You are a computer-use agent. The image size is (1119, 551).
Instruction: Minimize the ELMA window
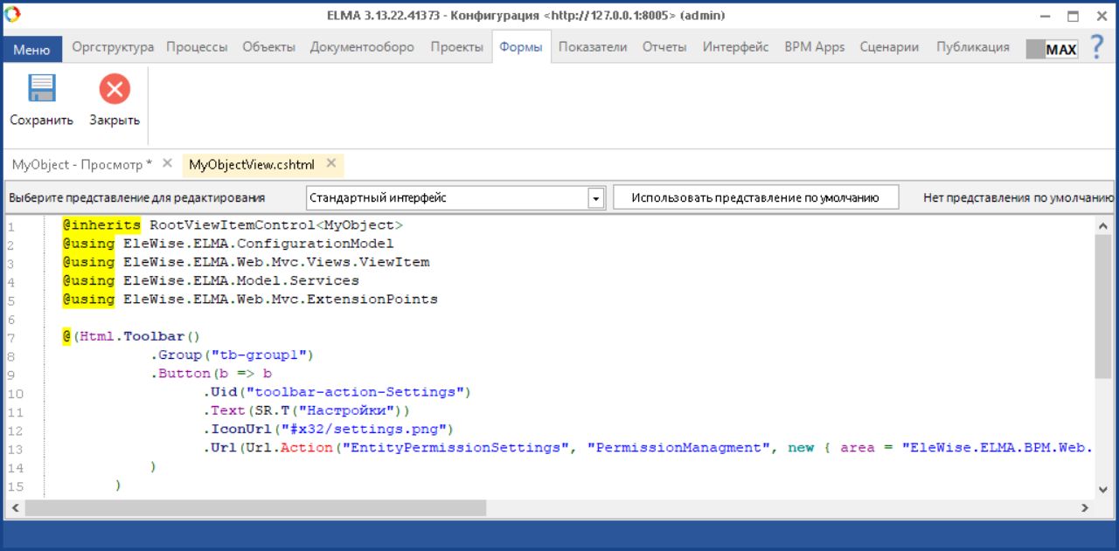coord(1047,16)
